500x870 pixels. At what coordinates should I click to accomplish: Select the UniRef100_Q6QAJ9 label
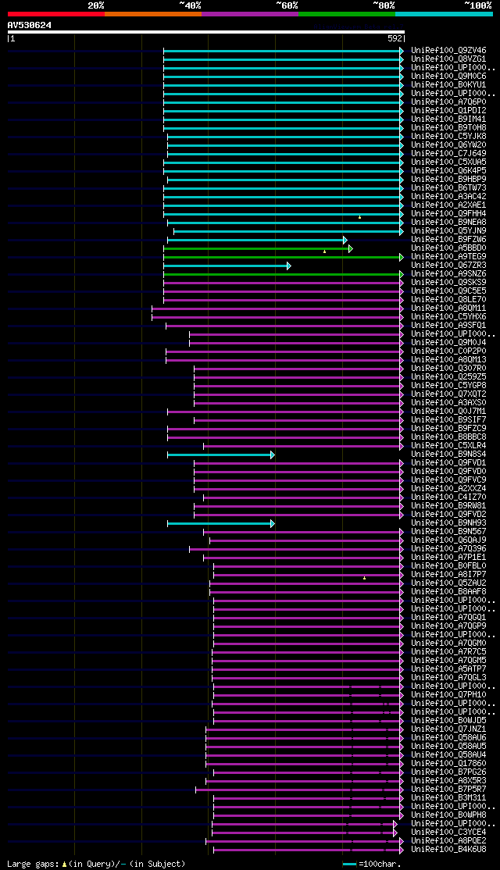tap(449, 540)
